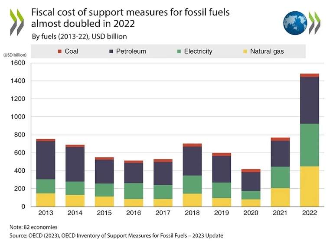Click the 2022 natural gas bar segment
The width and height of the screenshot is (333, 245).
[309, 187]
